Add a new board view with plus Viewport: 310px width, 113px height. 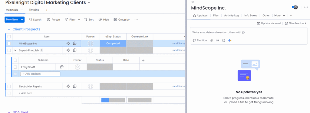click(x=47, y=10)
